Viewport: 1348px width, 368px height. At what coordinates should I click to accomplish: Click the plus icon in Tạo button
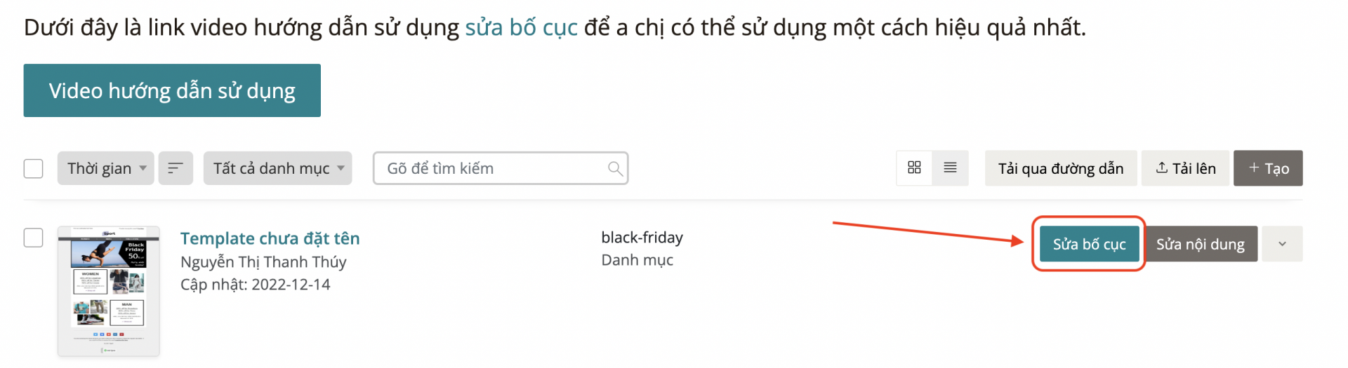(1254, 168)
